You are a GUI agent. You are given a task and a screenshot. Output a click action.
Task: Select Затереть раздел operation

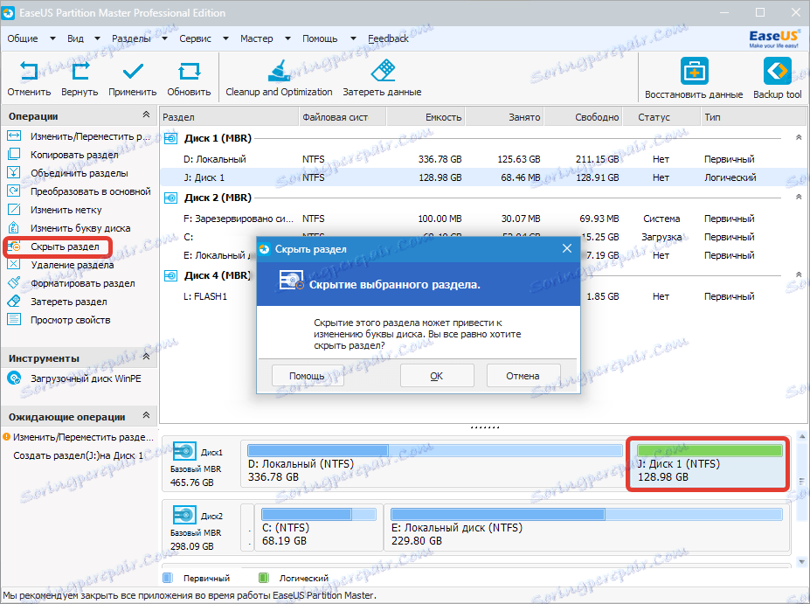click(x=58, y=302)
